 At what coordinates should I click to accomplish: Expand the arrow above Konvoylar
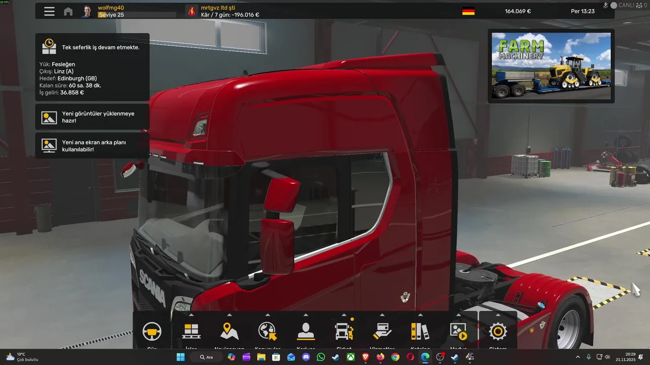click(x=268, y=315)
